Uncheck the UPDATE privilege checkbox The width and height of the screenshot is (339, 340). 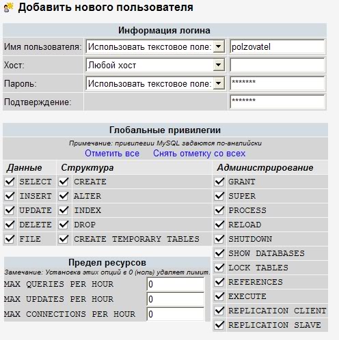10,210
